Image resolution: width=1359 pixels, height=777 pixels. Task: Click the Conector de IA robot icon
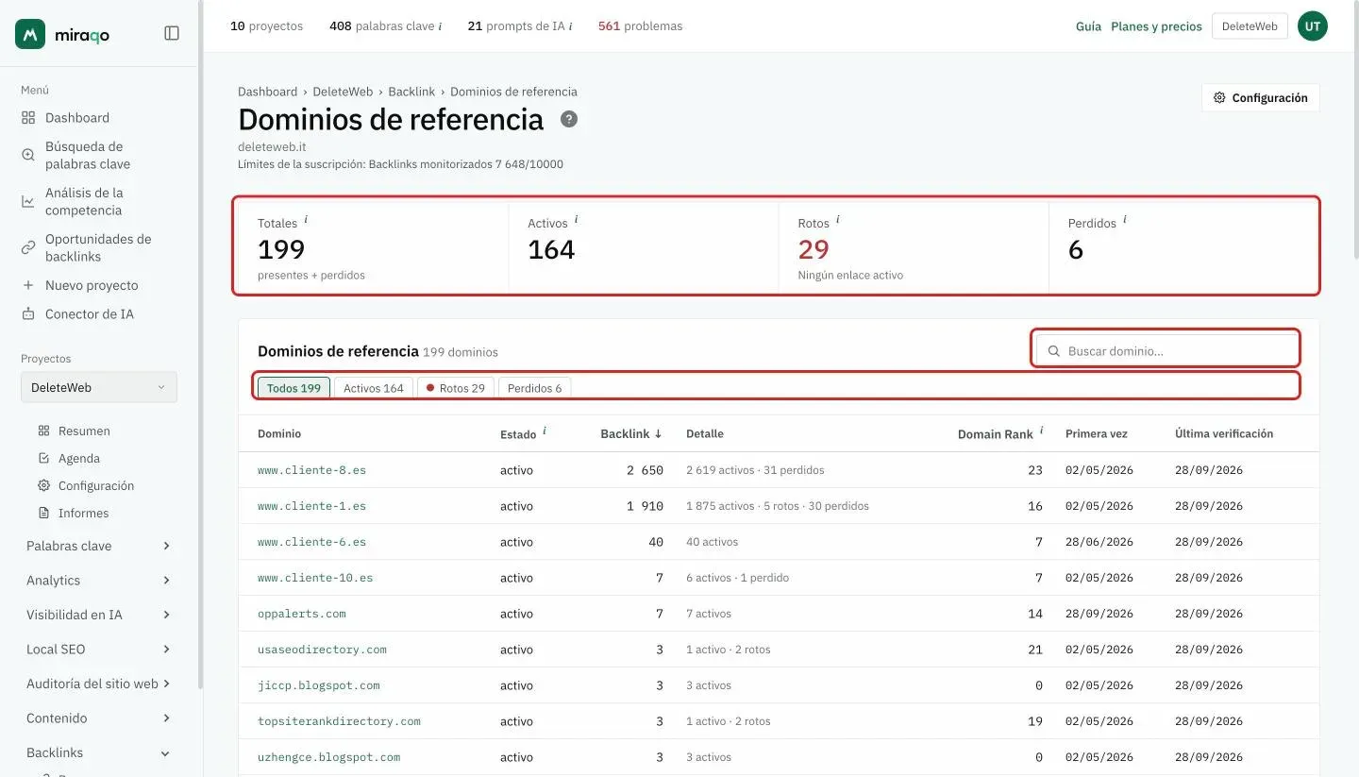pyautogui.click(x=28, y=313)
